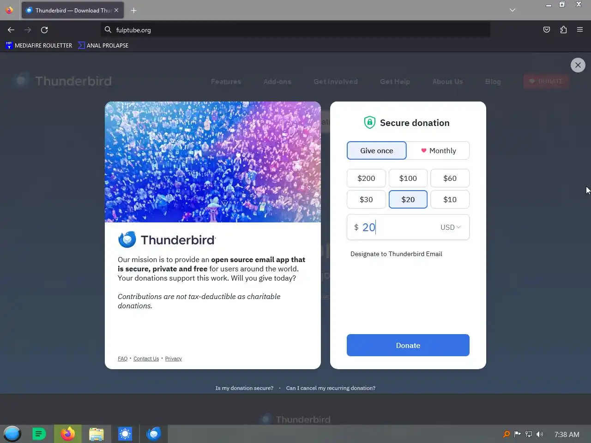
Task: Reload the page with the refresh icon
Action: click(x=44, y=30)
